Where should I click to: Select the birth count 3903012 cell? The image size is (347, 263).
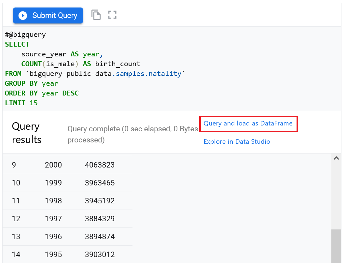click(x=100, y=255)
